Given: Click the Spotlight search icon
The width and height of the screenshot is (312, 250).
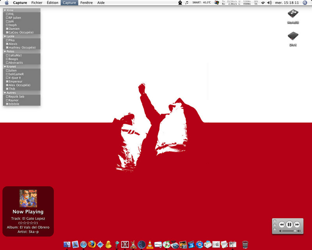Looking at the screenshot, I should coord(305,3).
